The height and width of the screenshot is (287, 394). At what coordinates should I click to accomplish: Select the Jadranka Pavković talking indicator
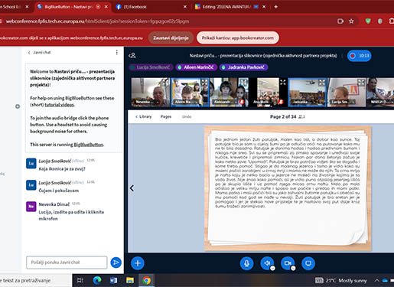coord(244,67)
